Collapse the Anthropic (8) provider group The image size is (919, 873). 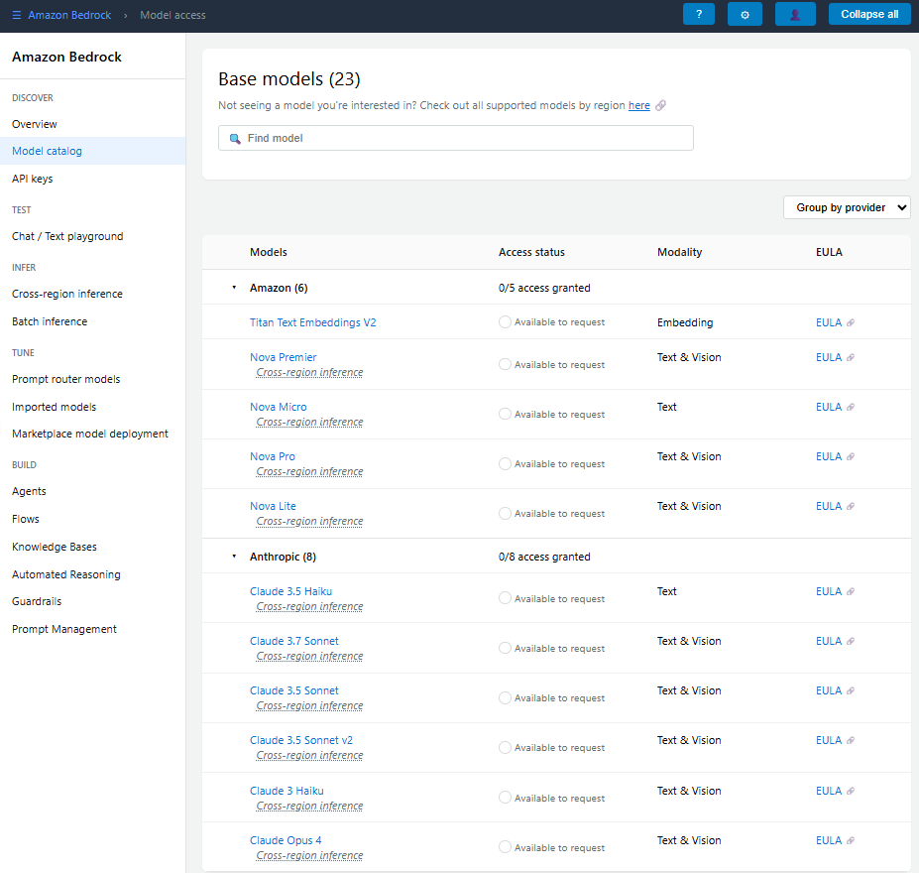click(234, 556)
